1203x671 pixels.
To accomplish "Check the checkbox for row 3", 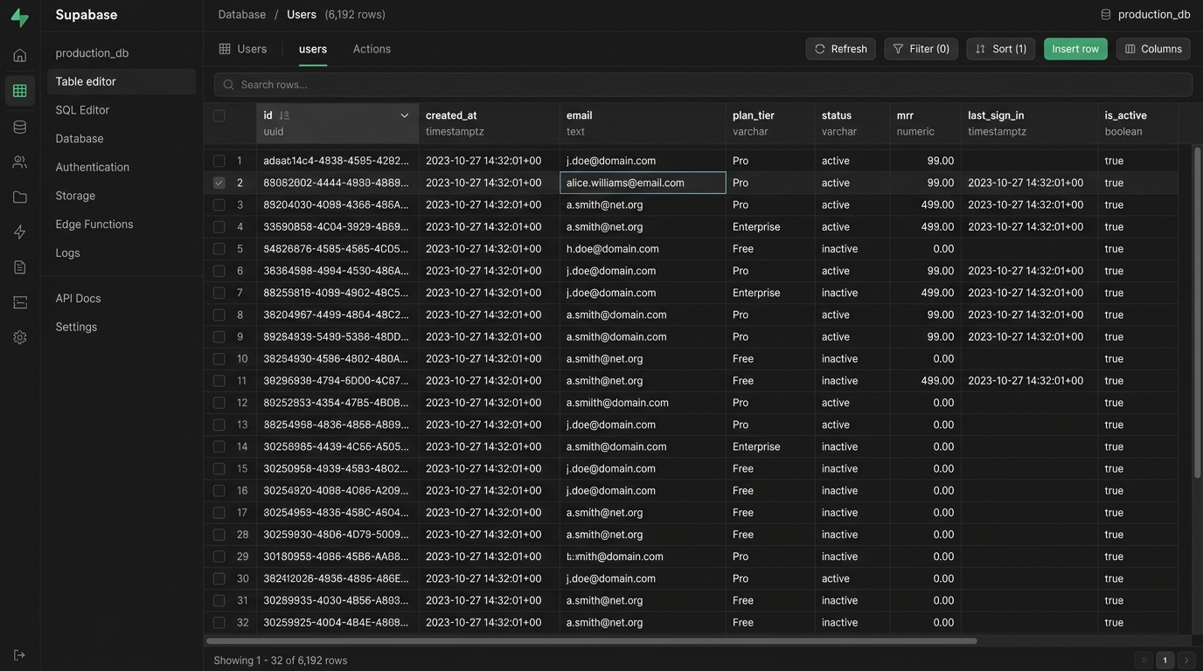I will coord(219,204).
